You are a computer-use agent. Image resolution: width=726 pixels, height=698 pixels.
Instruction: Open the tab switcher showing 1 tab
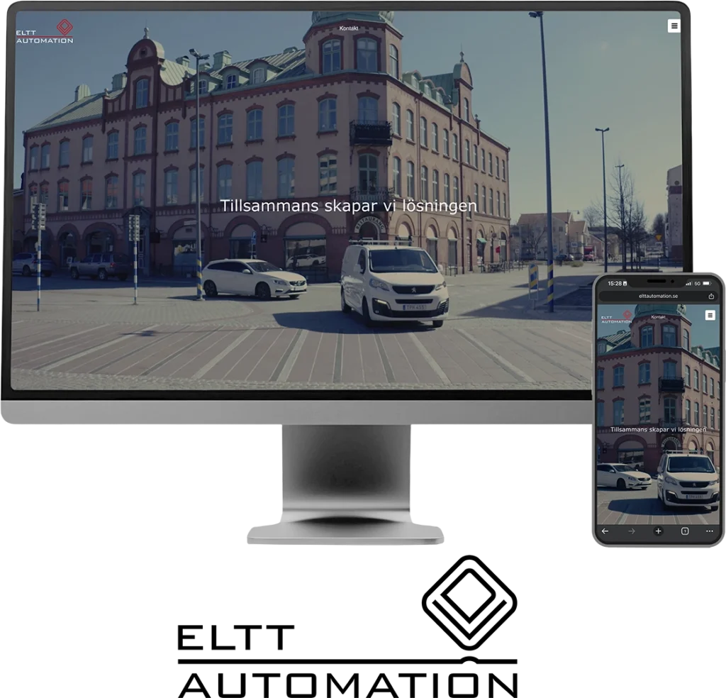(x=685, y=531)
